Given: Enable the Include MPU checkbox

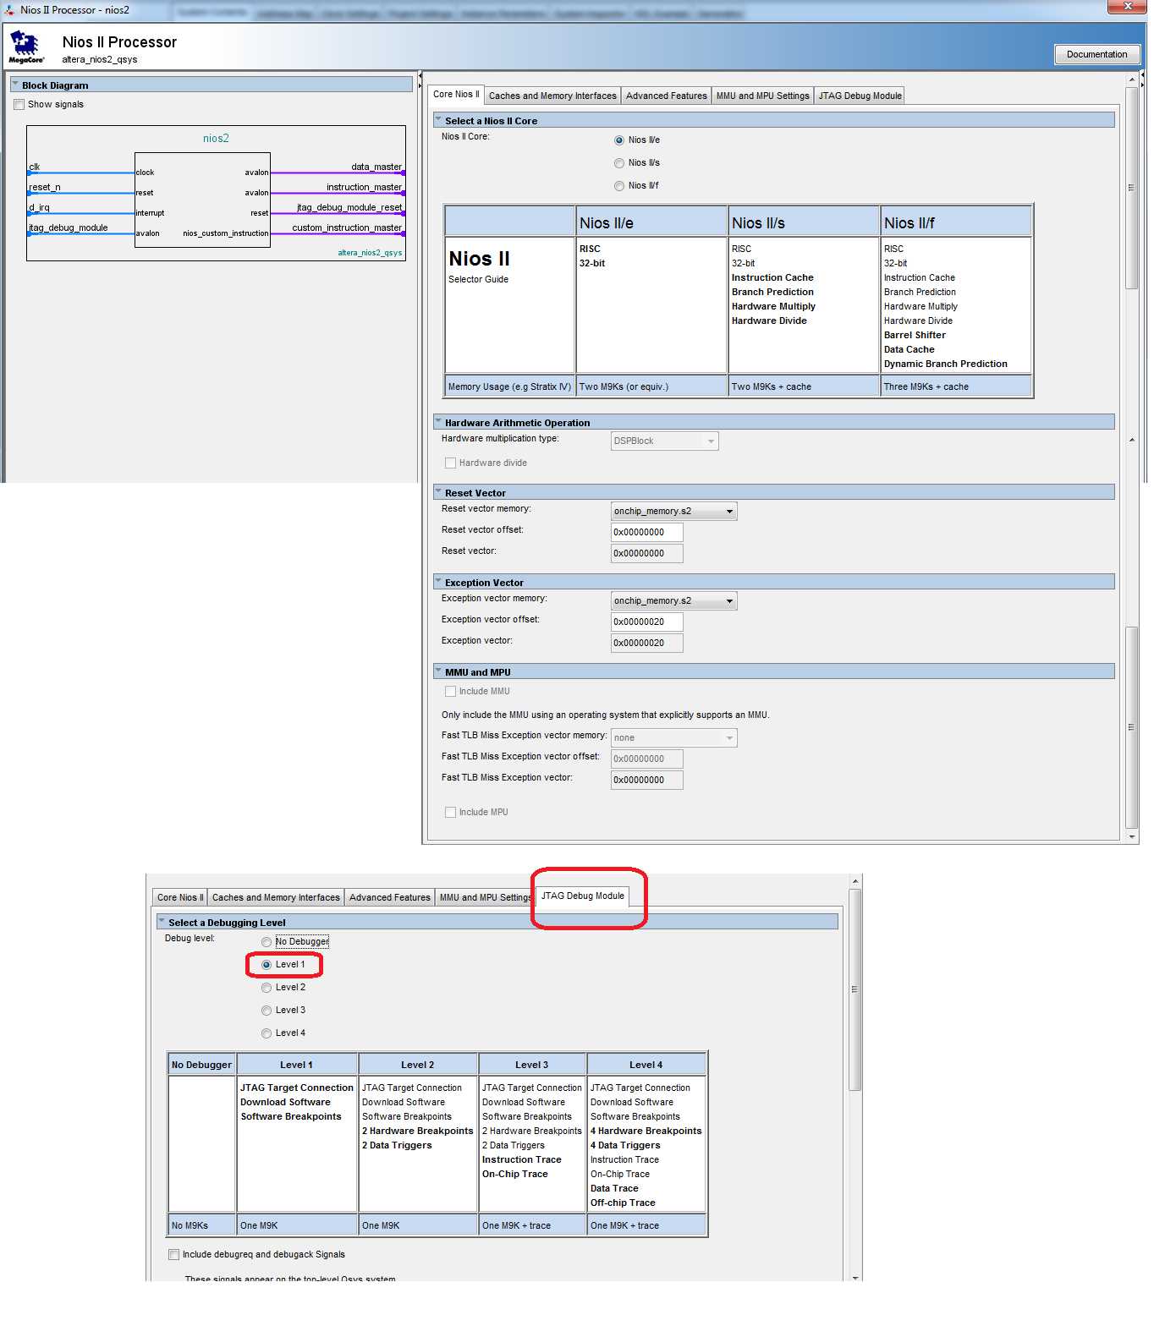Looking at the screenshot, I should [x=450, y=813].
